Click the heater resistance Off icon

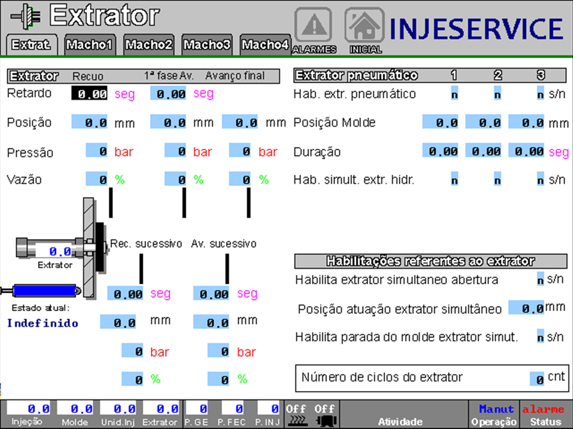pos(296,415)
